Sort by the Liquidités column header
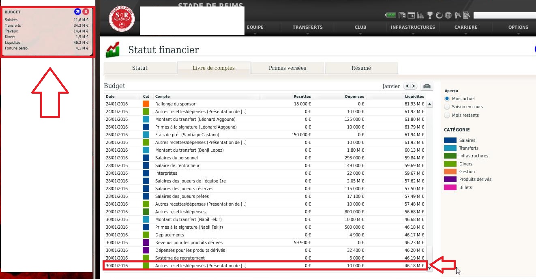 [414, 97]
